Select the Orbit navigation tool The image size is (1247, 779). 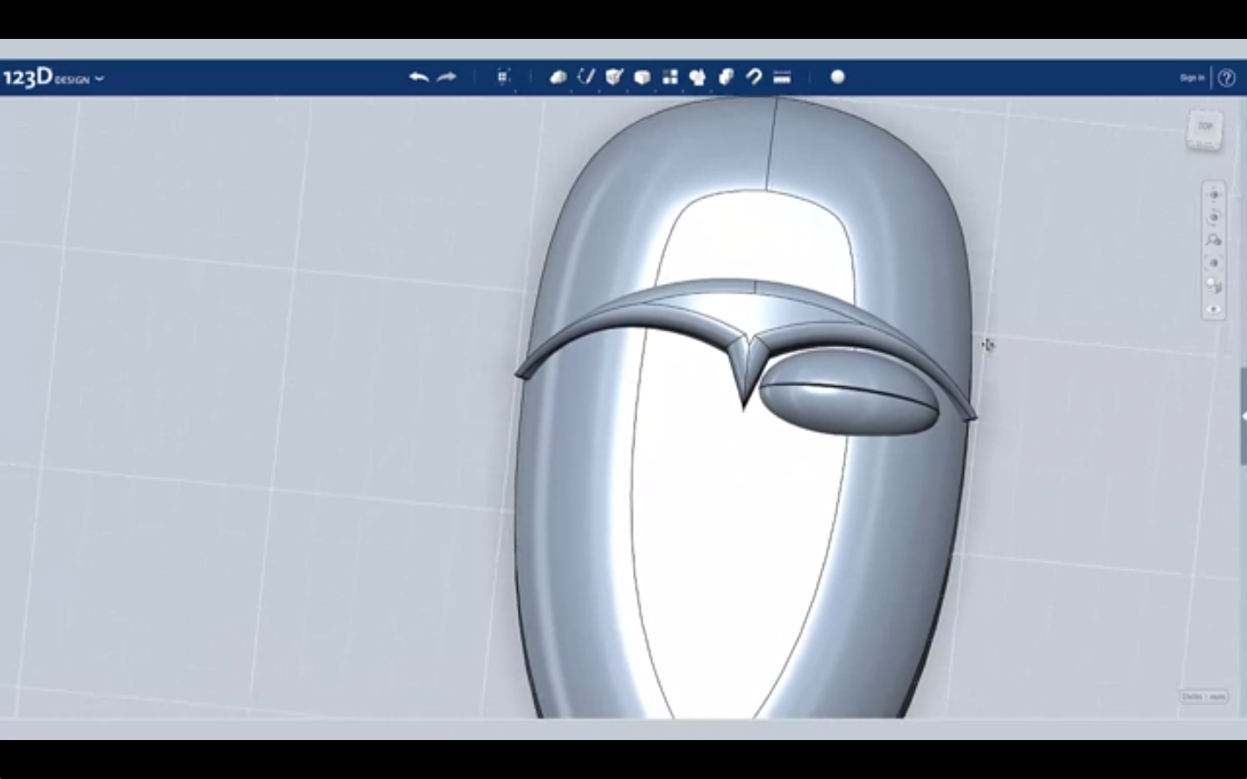pyautogui.click(x=1214, y=217)
